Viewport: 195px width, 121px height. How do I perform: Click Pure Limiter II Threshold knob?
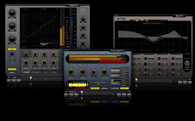tap(83, 71)
